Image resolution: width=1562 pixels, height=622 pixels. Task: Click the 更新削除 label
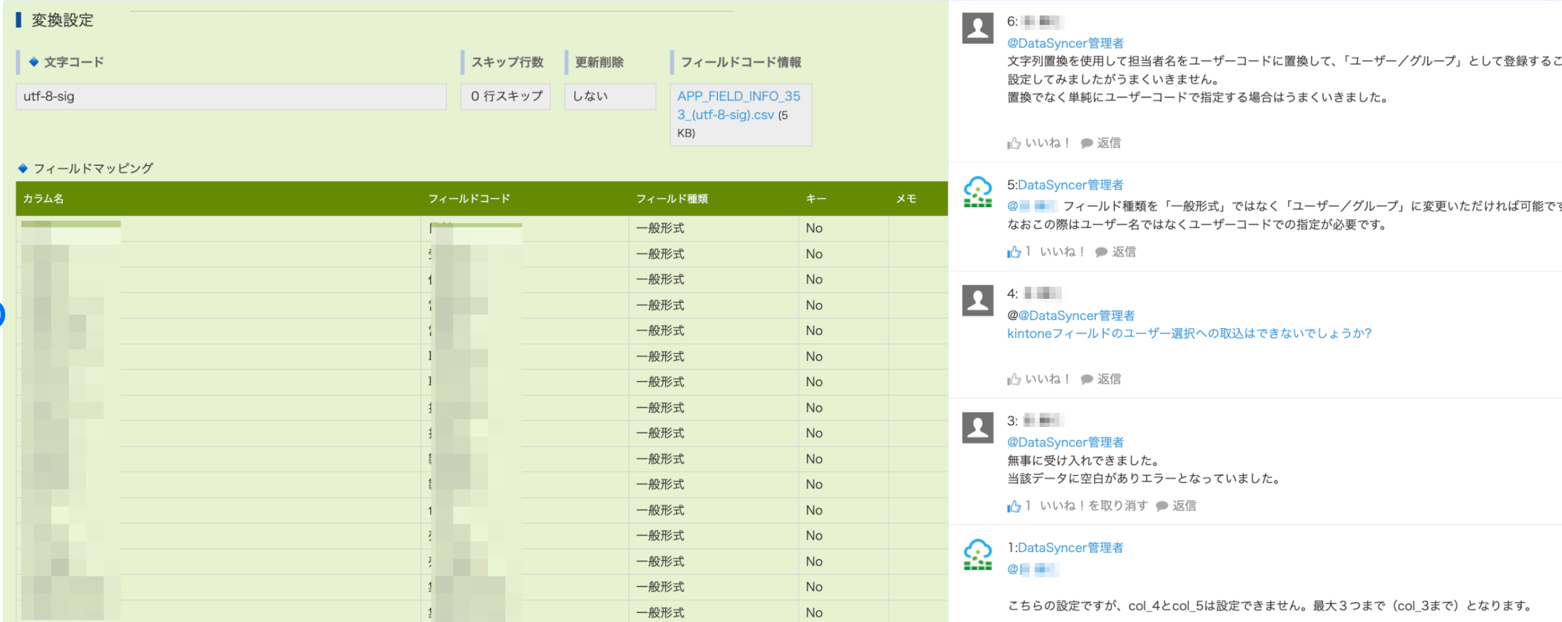pos(599,62)
